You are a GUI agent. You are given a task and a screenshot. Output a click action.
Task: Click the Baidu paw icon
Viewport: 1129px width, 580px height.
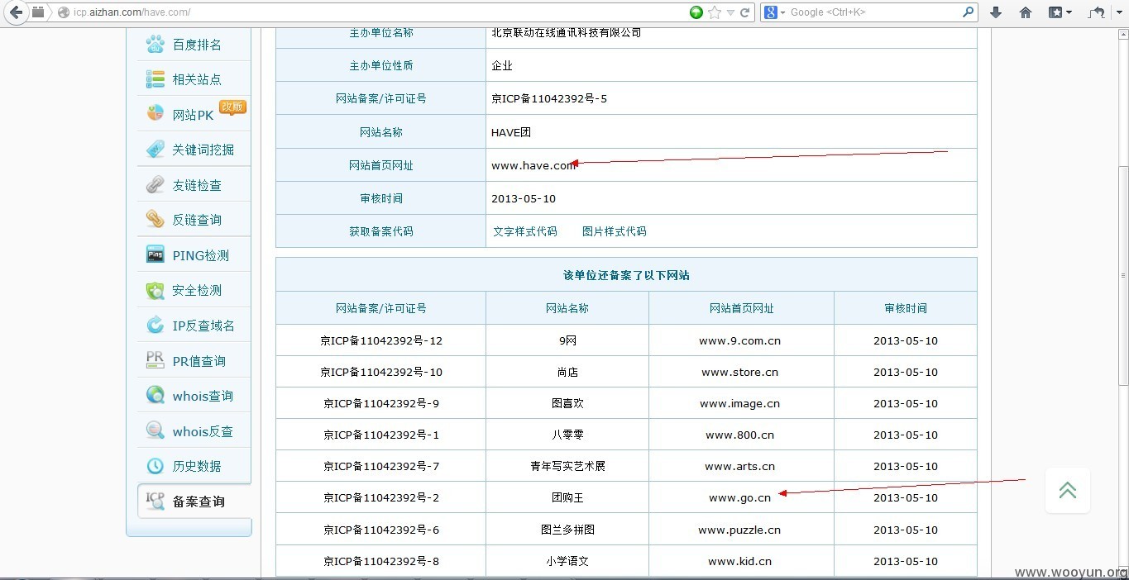155,44
